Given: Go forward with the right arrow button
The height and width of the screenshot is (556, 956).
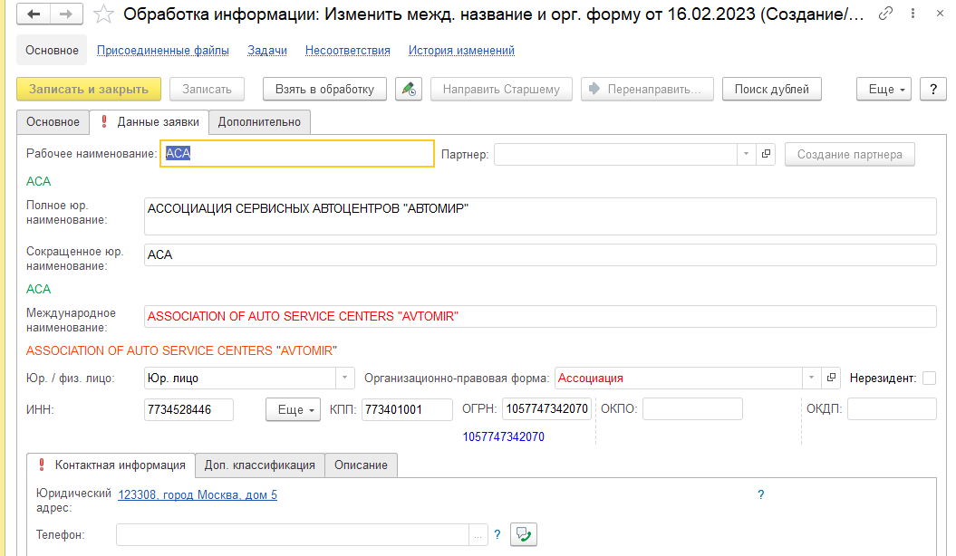Looking at the screenshot, I should (x=66, y=14).
